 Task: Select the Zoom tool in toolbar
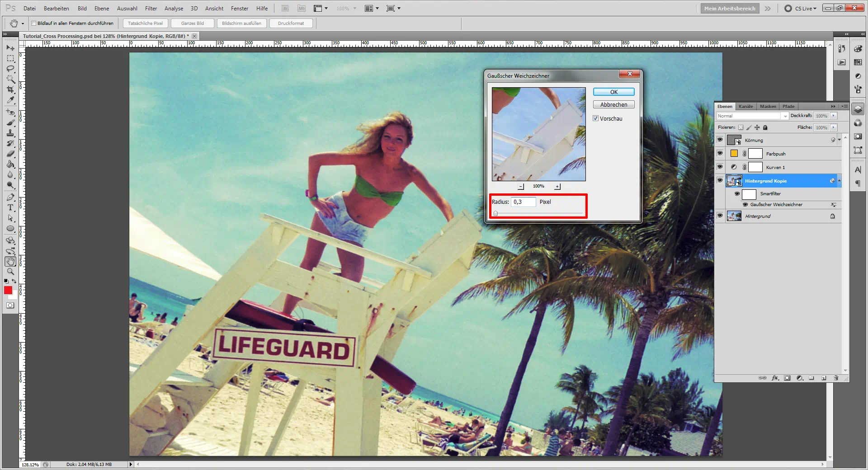click(x=10, y=272)
